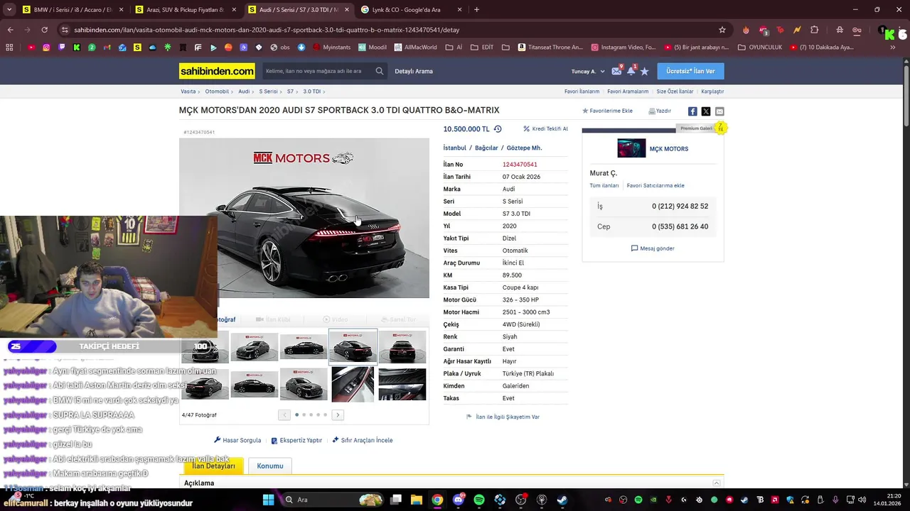Click the last thumbnail page dot
Screen dimensions: 910x511
pyautogui.click(x=326, y=414)
